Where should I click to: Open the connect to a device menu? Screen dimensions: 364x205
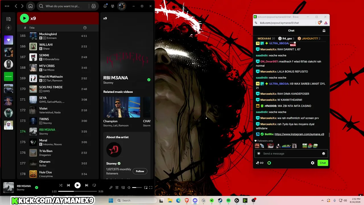[123, 188]
